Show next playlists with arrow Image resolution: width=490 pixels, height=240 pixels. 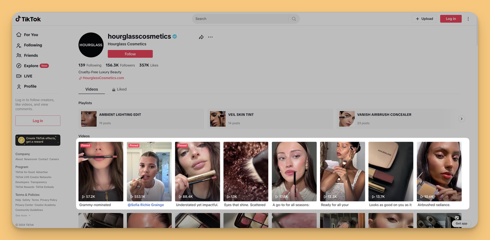[462, 119]
